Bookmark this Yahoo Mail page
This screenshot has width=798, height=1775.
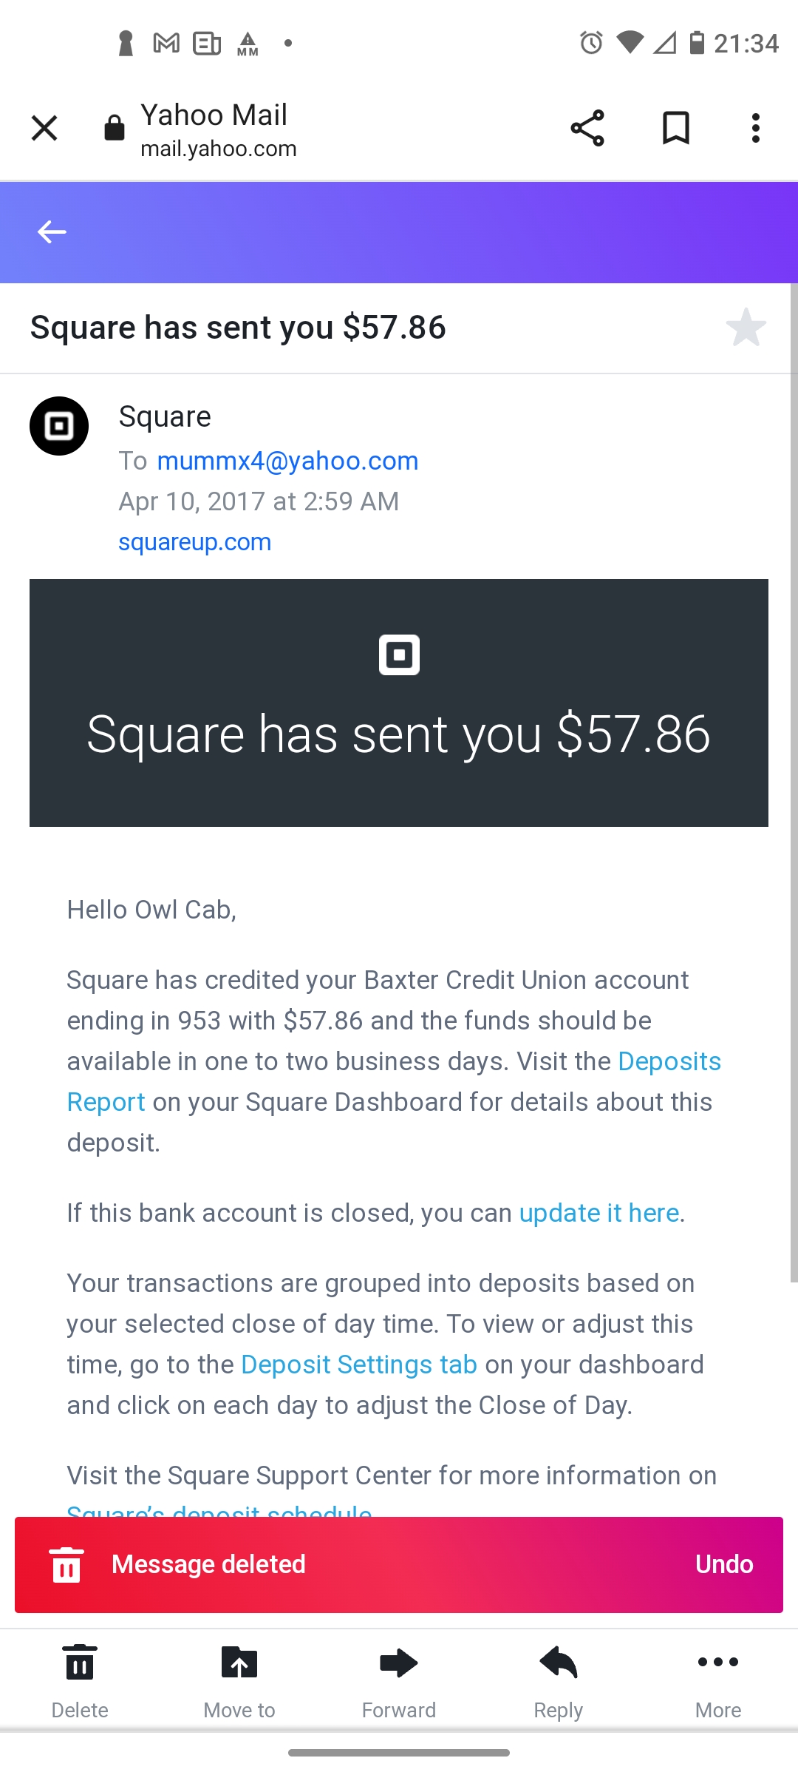coord(675,128)
